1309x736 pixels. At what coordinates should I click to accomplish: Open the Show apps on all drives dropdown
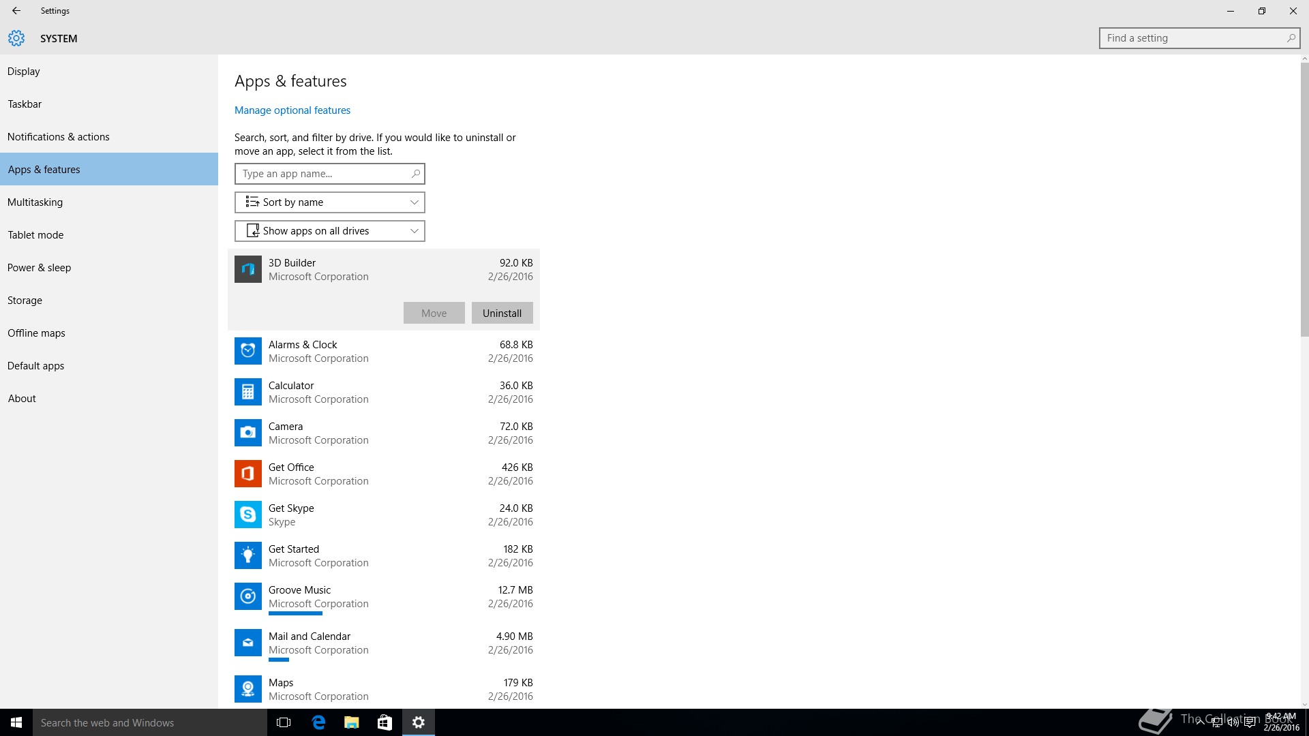pos(330,231)
